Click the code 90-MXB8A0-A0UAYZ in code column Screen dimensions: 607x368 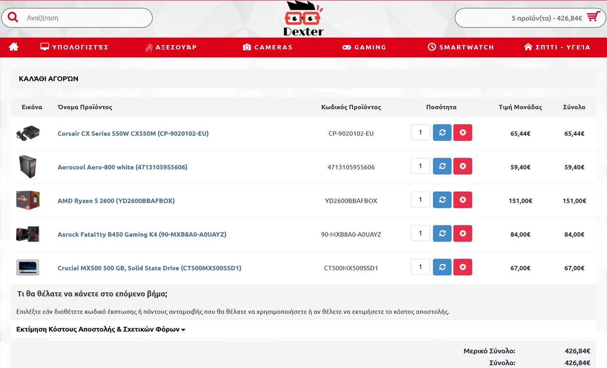[351, 234]
